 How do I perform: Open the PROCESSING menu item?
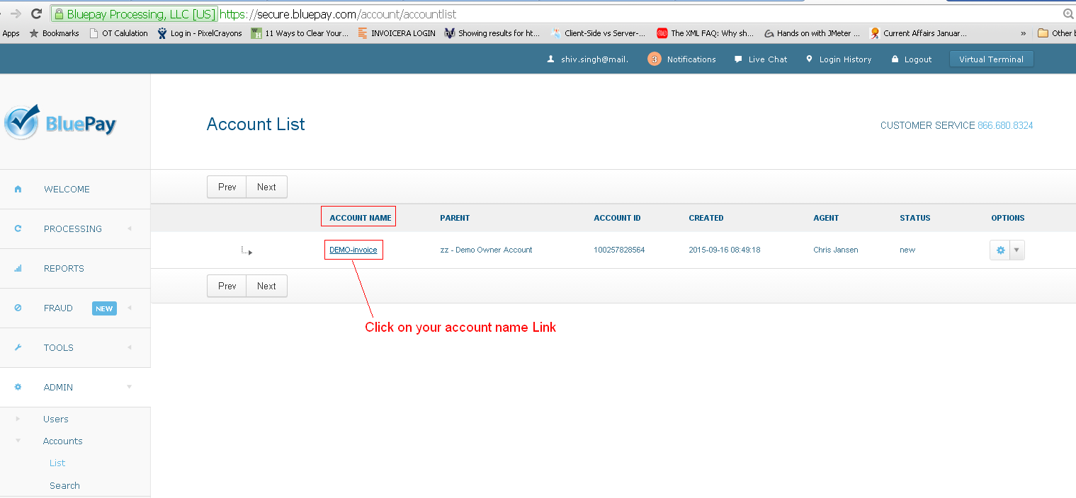[x=73, y=228]
